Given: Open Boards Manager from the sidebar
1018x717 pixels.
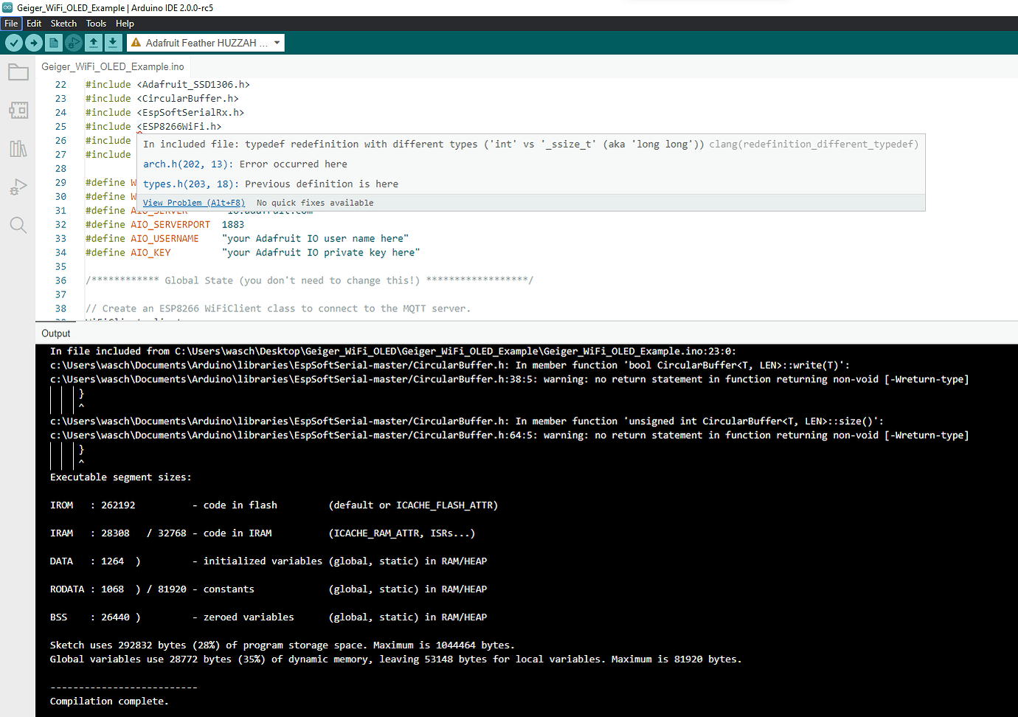Looking at the screenshot, I should [18, 110].
